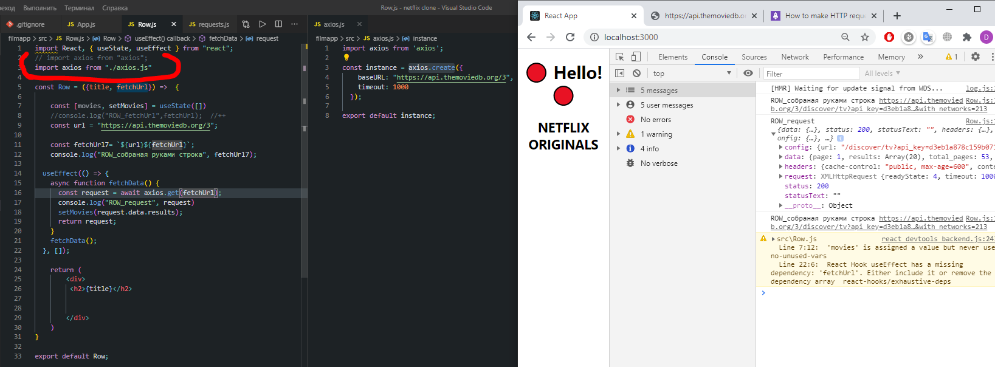The width and height of the screenshot is (995, 367).
Task: Open the Performance tab in DevTools
Action: [844, 57]
